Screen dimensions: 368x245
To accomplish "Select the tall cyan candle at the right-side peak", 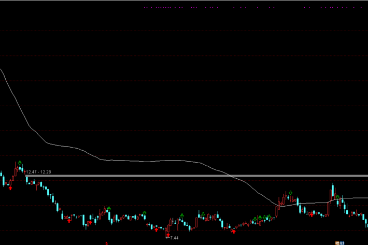I will (x=332, y=191).
